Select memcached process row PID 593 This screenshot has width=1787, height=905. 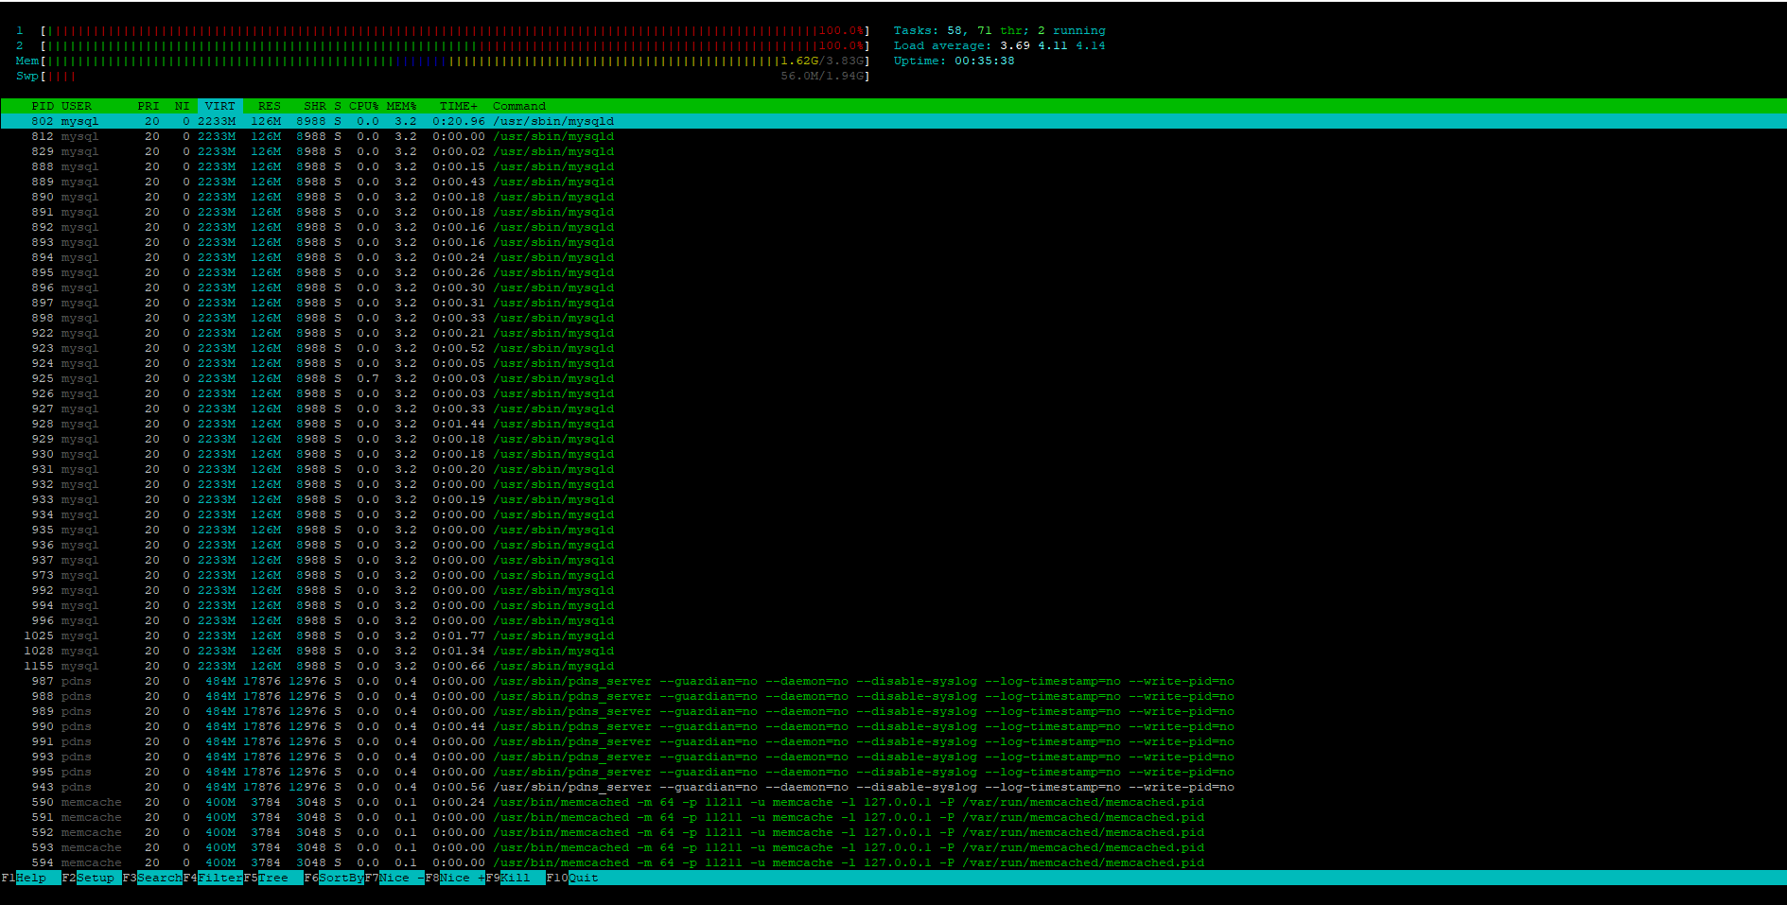(x=893, y=847)
